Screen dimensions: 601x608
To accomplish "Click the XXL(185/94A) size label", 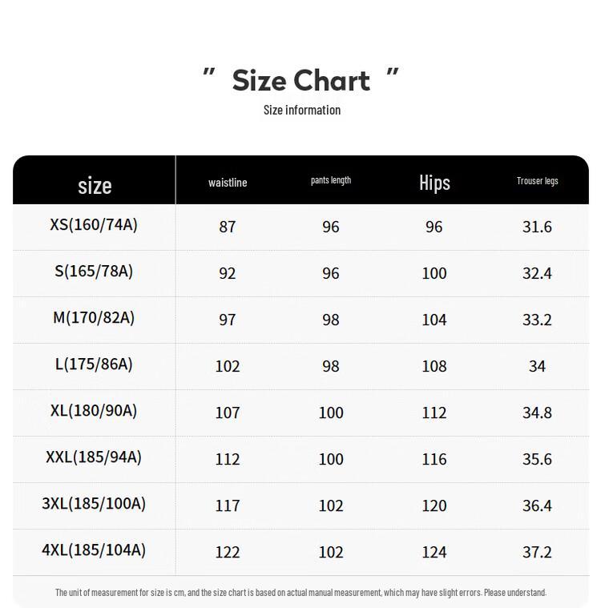I will point(94,457).
